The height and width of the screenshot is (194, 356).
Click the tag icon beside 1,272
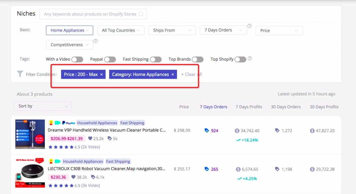click(x=277, y=130)
